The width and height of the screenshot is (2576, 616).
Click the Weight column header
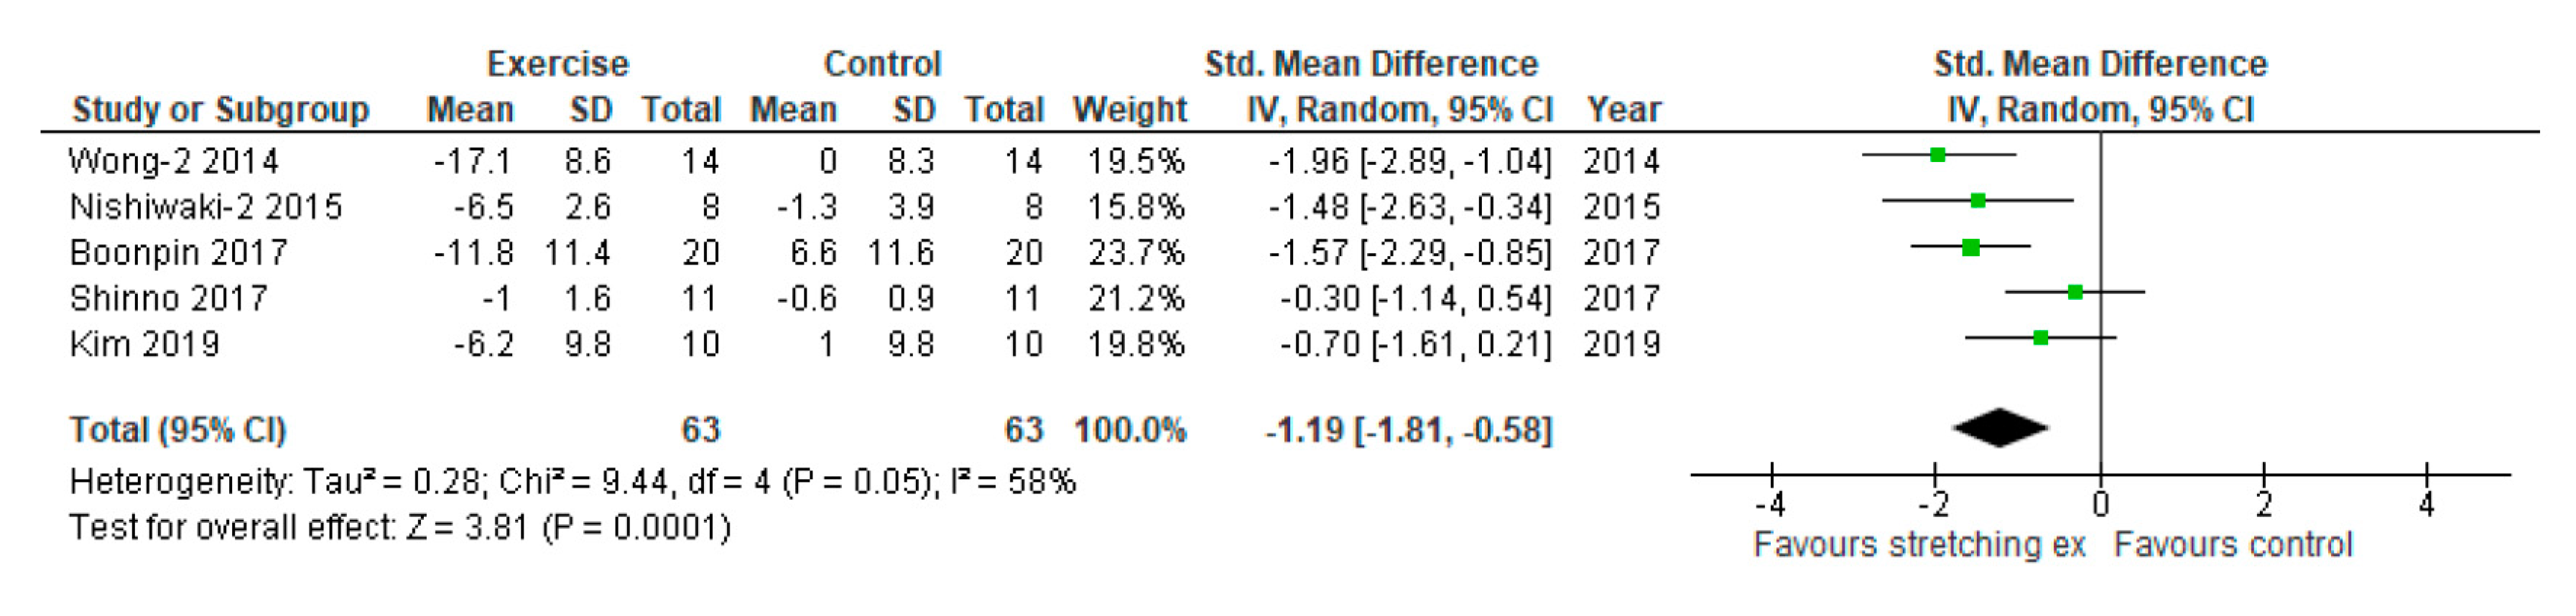[x=1129, y=109]
